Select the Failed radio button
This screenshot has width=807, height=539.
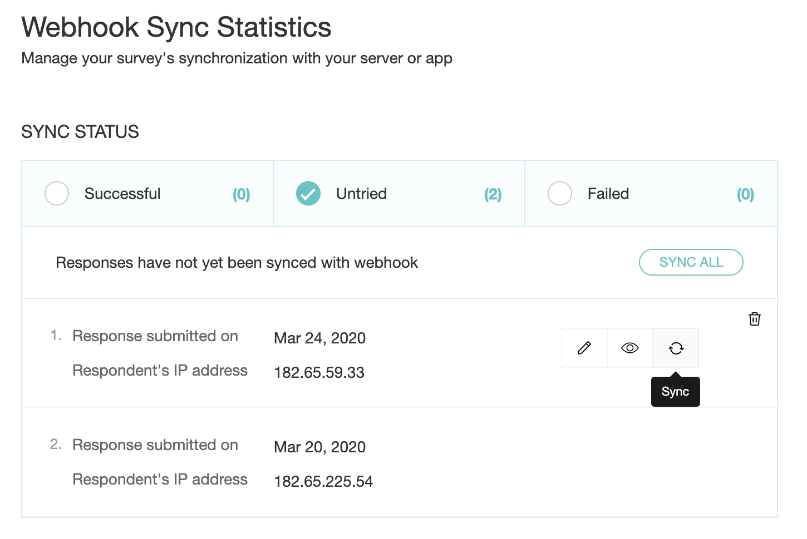coord(560,193)
